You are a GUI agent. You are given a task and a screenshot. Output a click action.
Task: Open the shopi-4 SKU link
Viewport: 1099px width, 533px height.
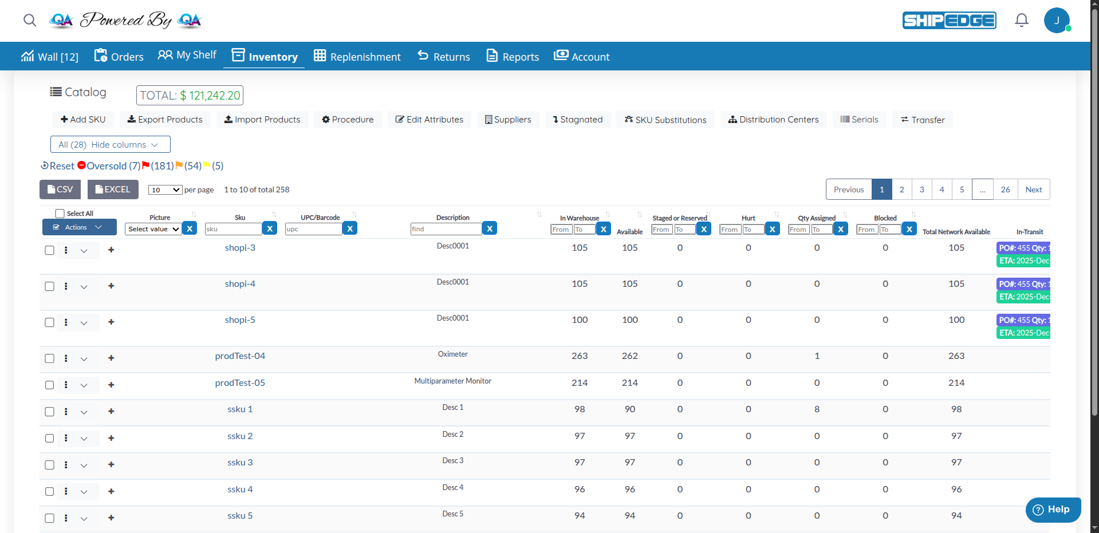coord(240,283)
